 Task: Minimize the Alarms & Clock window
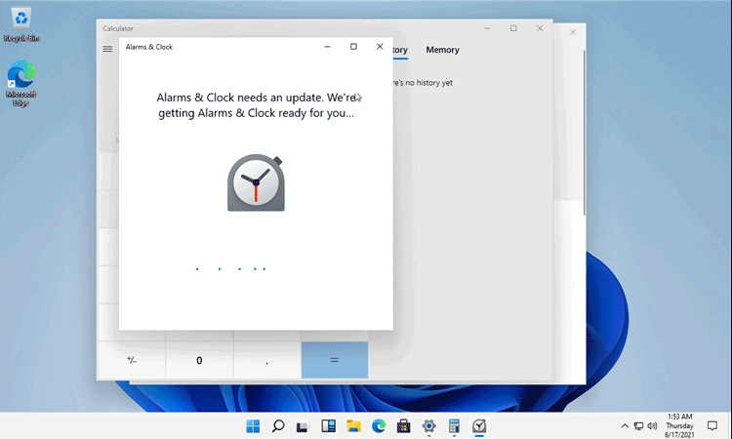click(x=327, y=47)
